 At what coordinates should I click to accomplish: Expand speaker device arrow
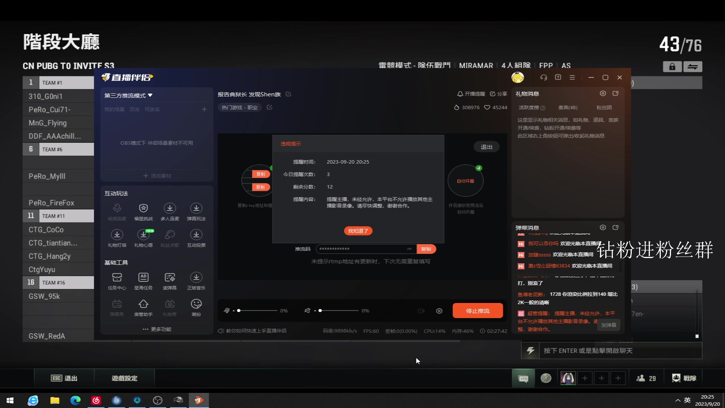pos(315,311)
